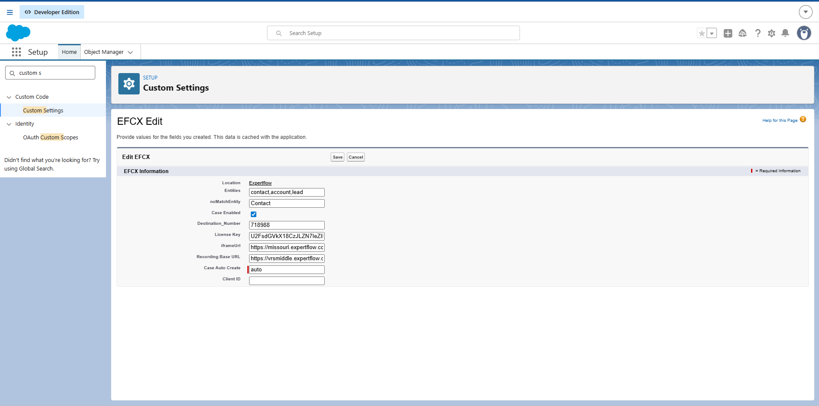
Task: Open the hamburger menu icon
Action: coord(10,12)
